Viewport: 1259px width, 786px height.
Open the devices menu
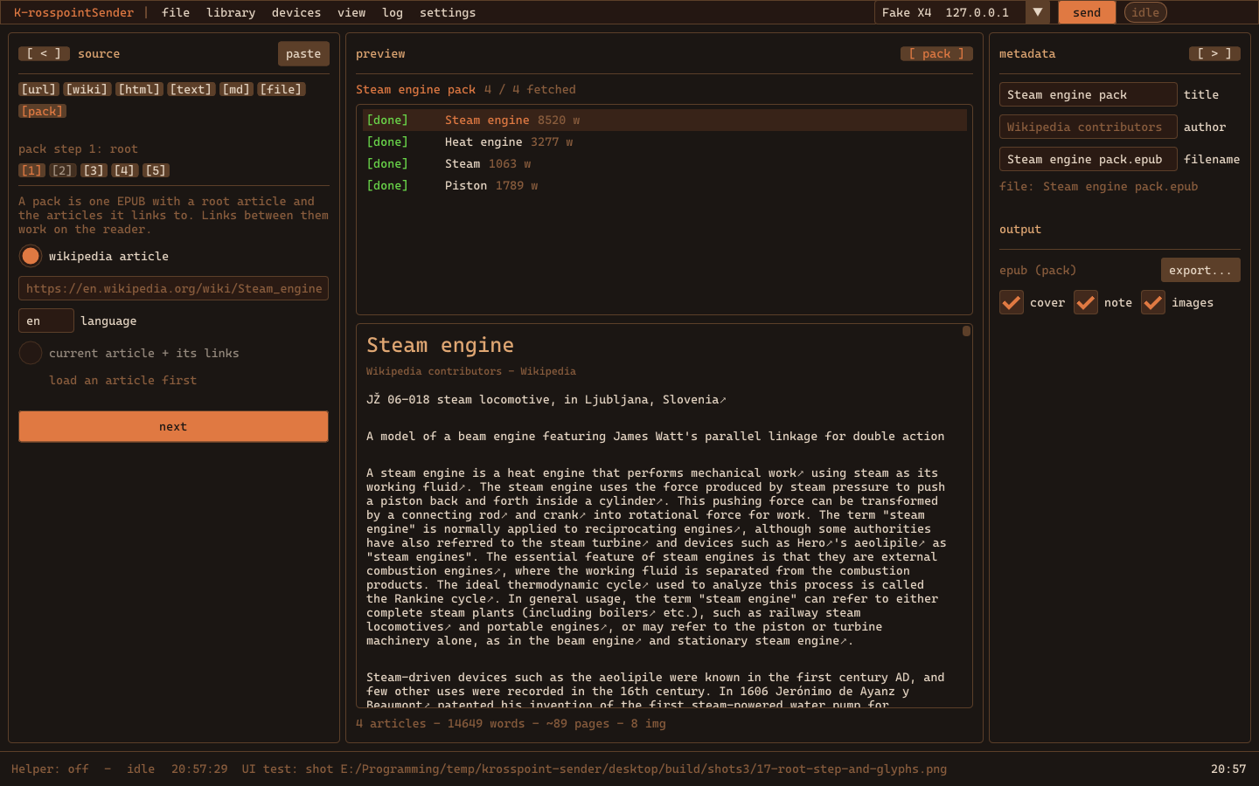coord(296,12)
